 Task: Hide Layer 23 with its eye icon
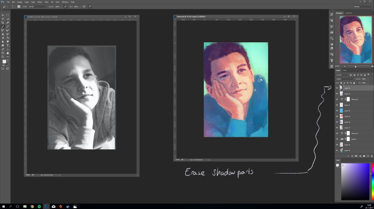337,88
